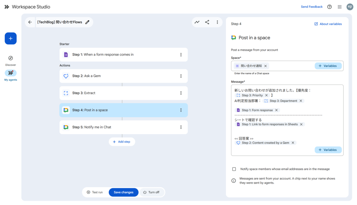357x205 pixels.
Task: Click the back arrow beside flow title
Action: (30, 22)
